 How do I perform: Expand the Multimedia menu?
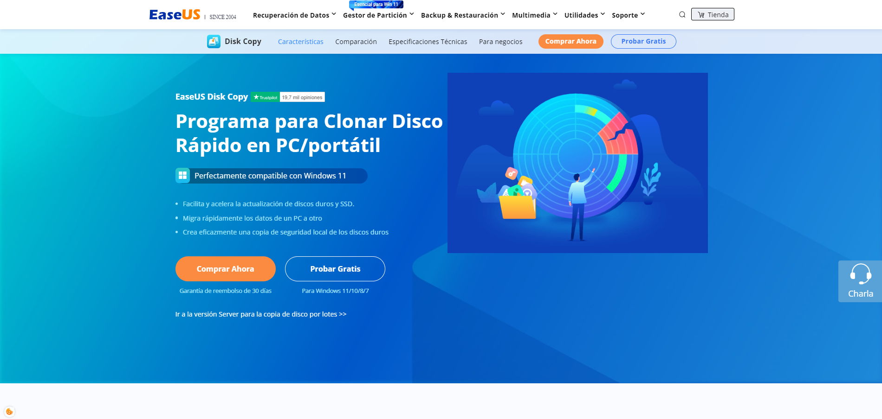[534, 15]
